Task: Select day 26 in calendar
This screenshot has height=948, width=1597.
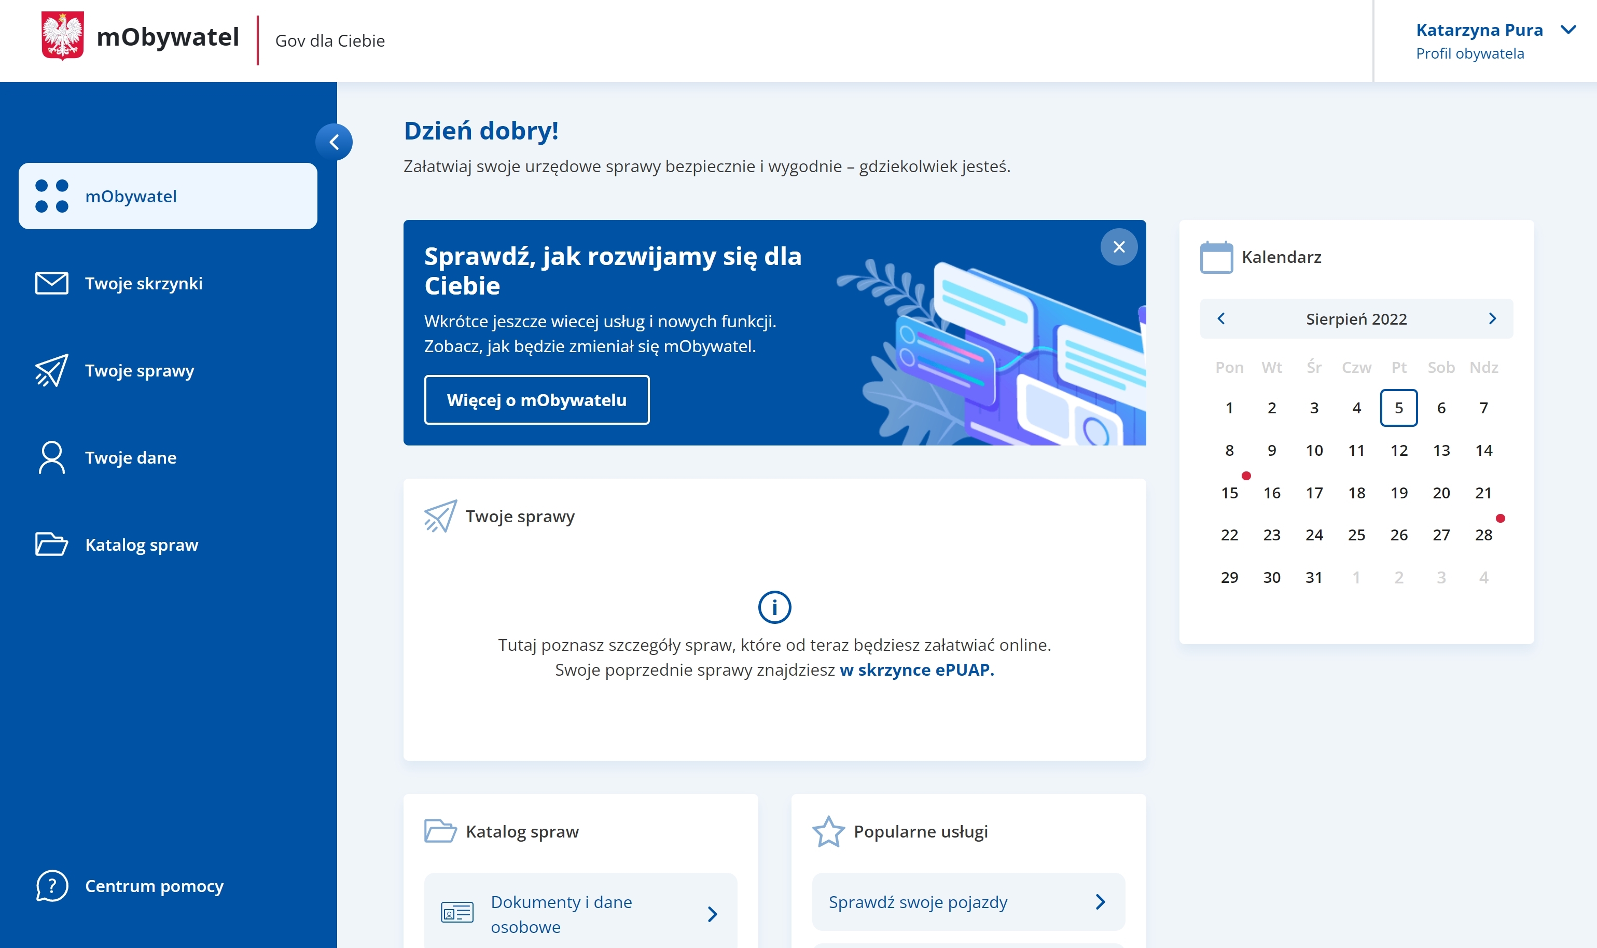Action: [1399, 535]
